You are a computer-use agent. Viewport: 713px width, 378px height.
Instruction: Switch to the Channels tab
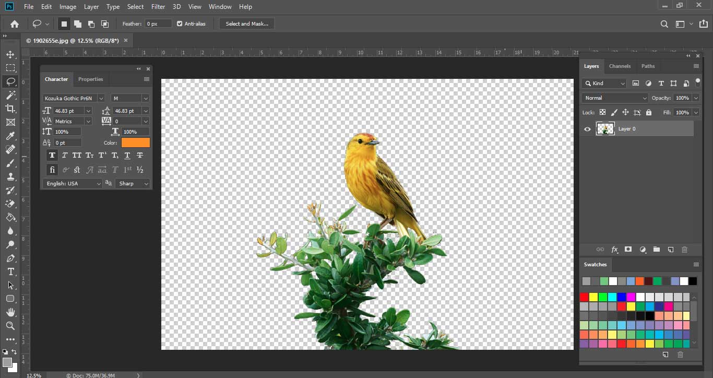click(620, 66)
